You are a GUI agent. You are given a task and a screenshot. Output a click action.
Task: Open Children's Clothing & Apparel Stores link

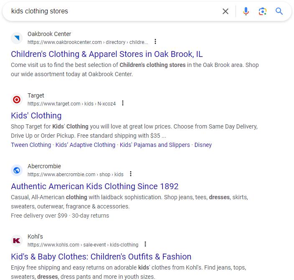point(106,54)
